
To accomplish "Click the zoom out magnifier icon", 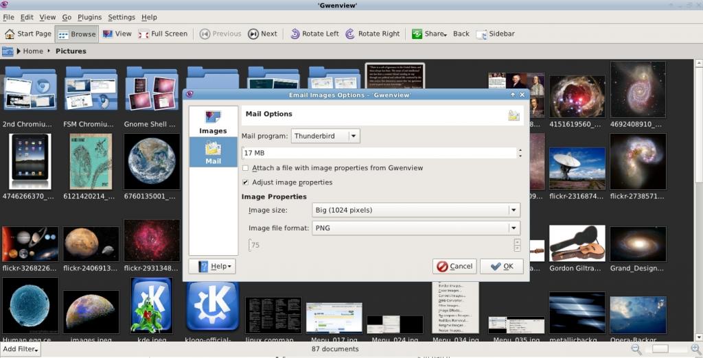I will click(636, 348).
